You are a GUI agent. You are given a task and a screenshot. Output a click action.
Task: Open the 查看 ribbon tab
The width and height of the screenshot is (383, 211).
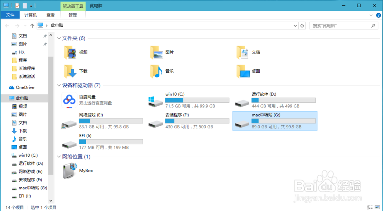pos(51,15)
